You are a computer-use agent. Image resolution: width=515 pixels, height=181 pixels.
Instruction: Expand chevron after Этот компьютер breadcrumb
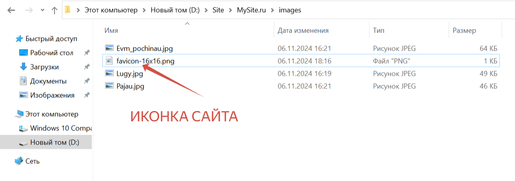pos(144,10)
